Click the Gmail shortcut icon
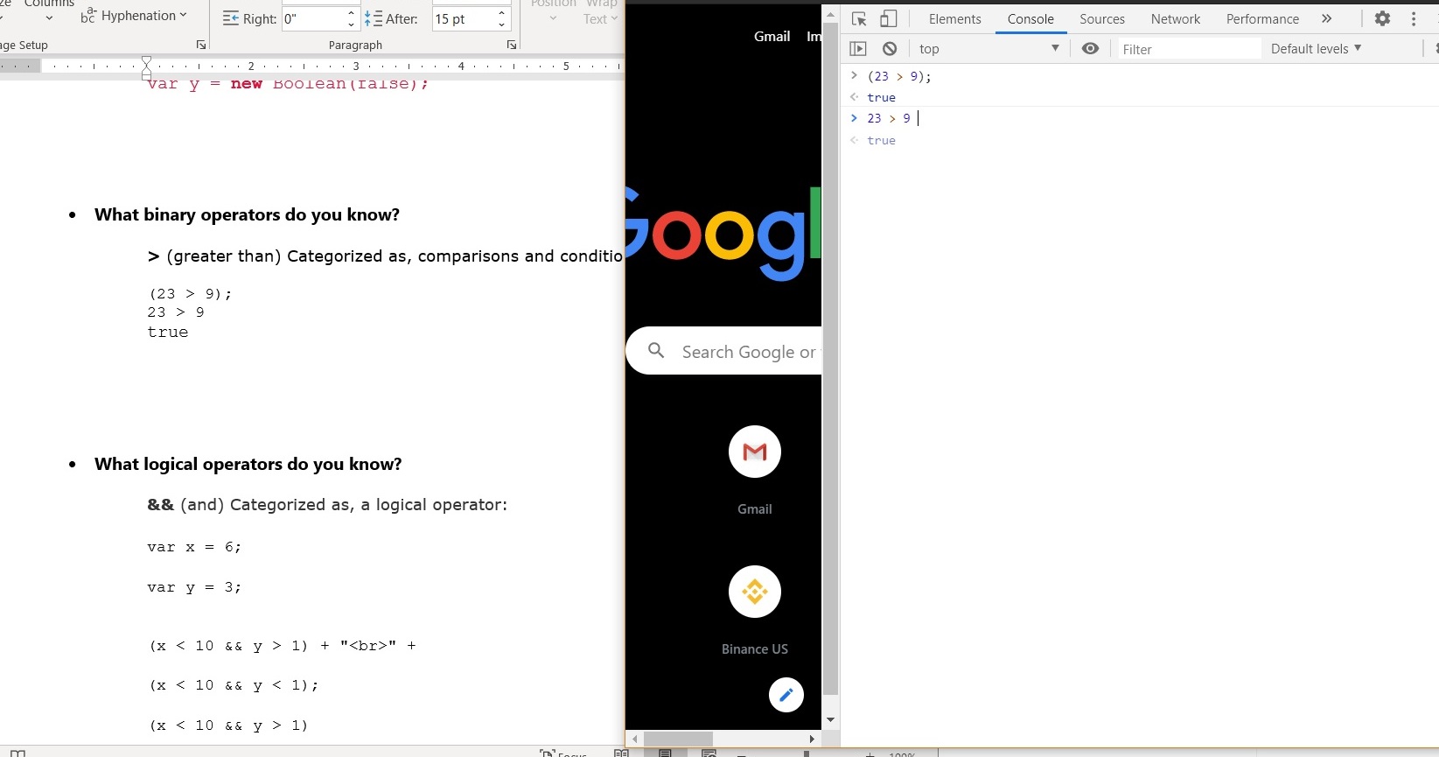This screenshot has height=757, width=1439. point(755,452)
